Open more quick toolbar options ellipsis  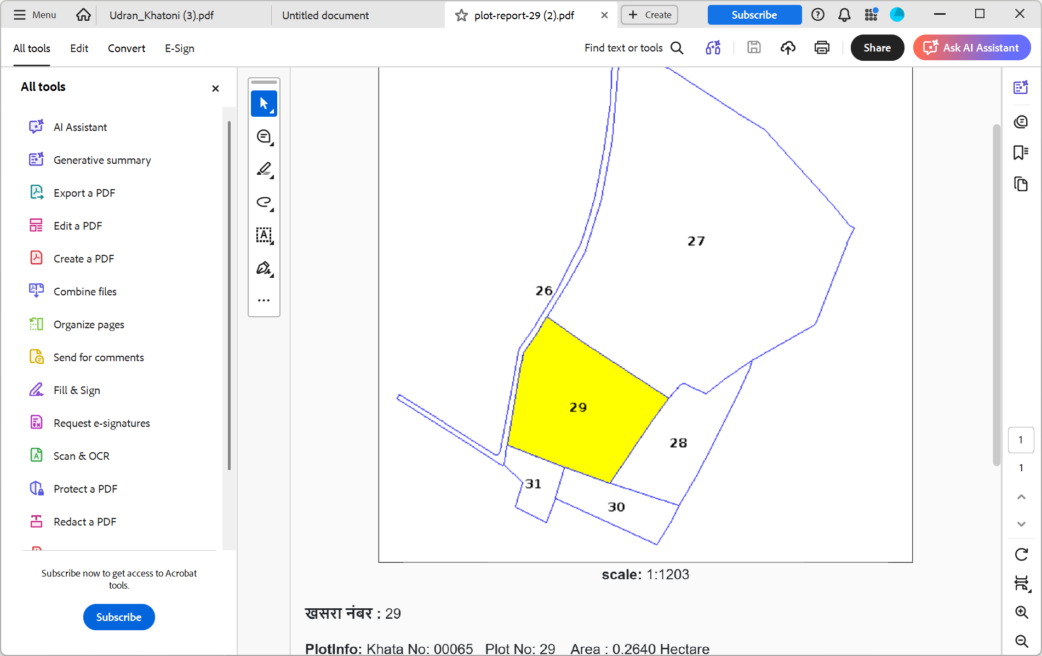(x=264, y=300)
